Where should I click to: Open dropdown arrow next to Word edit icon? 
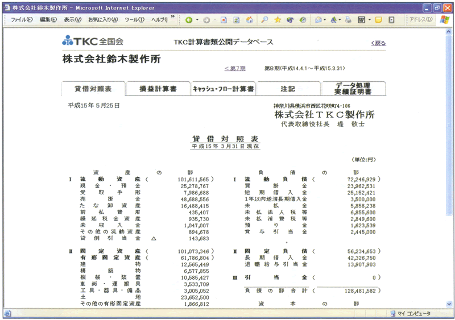point(369,20)
